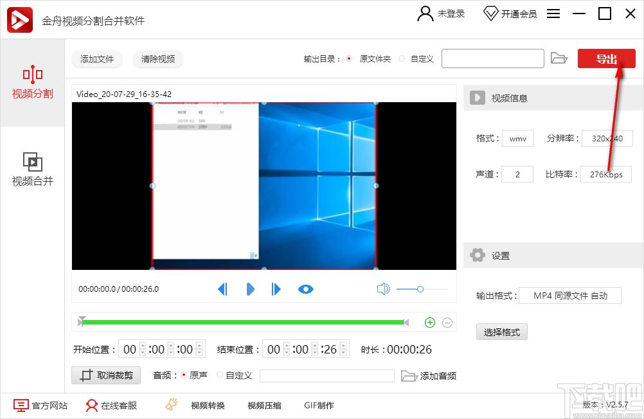Click start position minutes stepper
Viewport: 644px width, 419px height.
coord(171,349)
